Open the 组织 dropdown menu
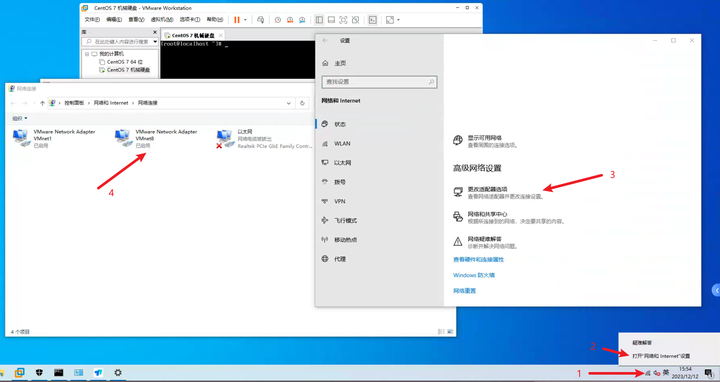 pyautogui.click(x=20, y=119)
